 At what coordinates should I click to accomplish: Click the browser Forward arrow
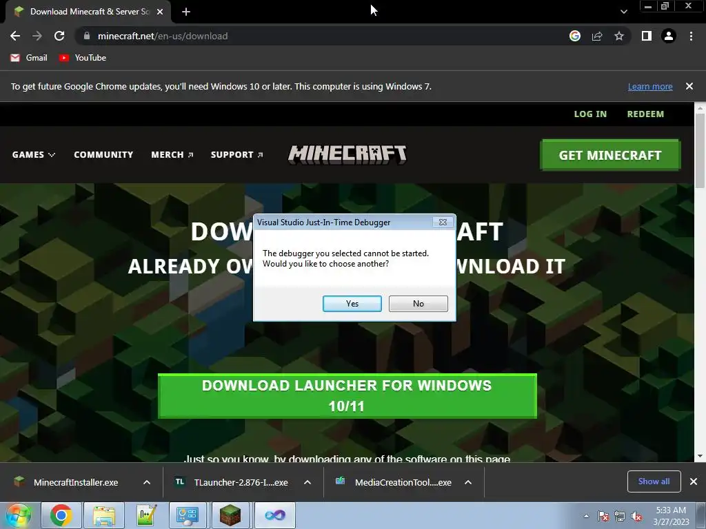pyautogui.click(x=37, y=36)
